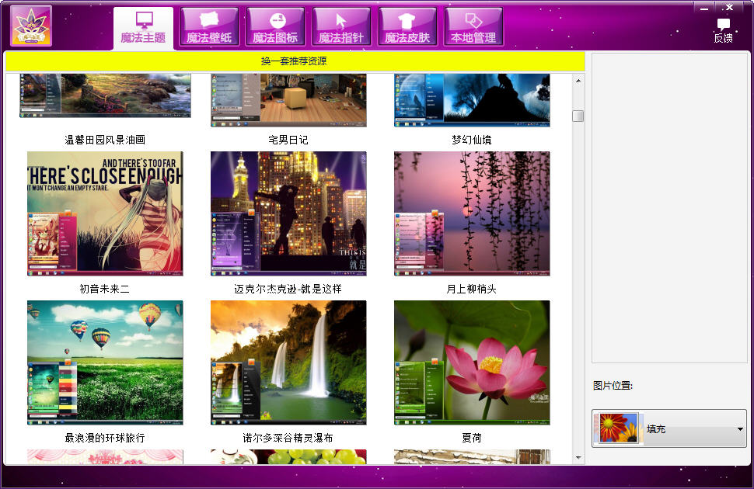Select the 魔法指针 cursor tab
754x489 pixels.
tap(341, 27)
